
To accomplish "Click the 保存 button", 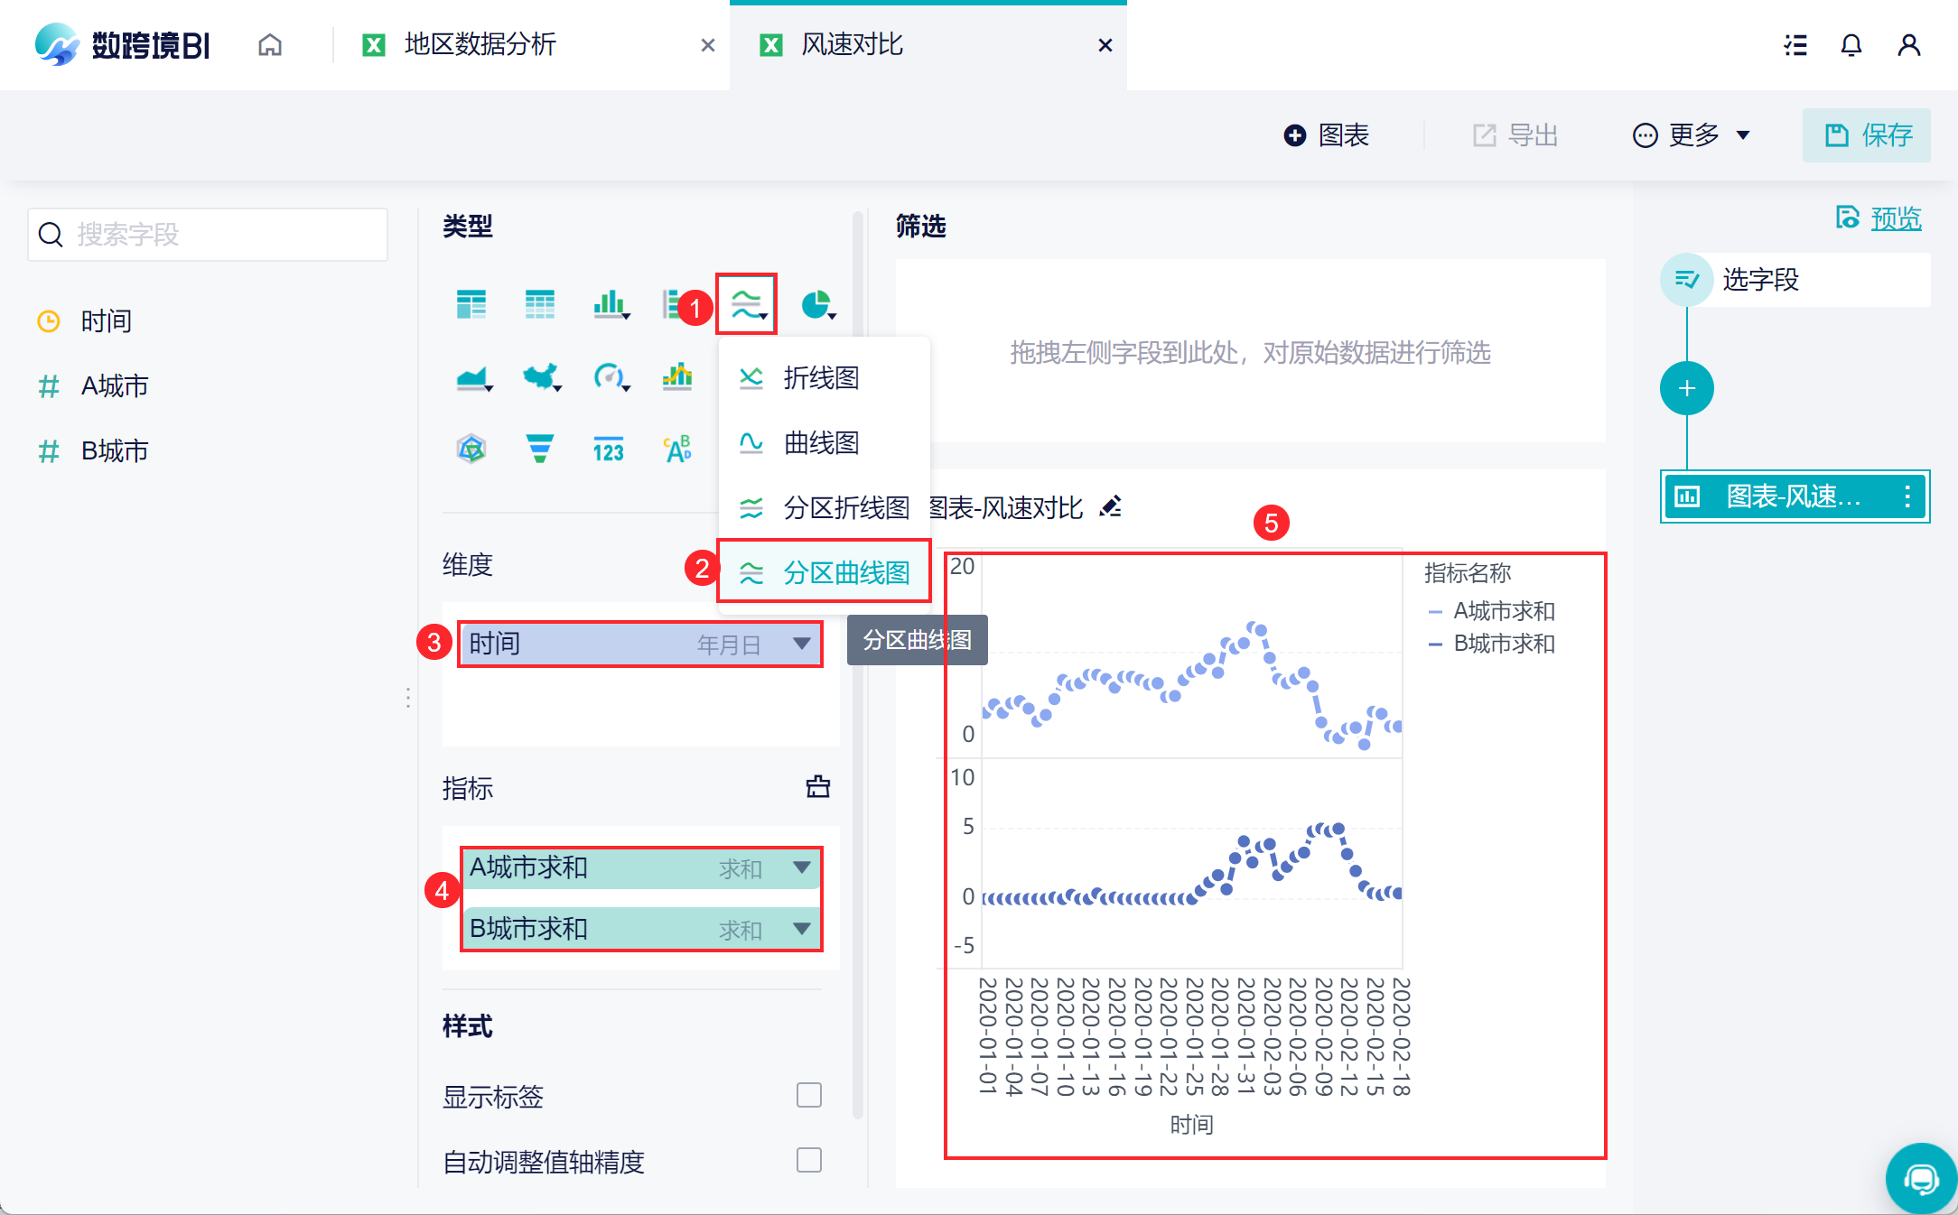I will (1867, 135).
